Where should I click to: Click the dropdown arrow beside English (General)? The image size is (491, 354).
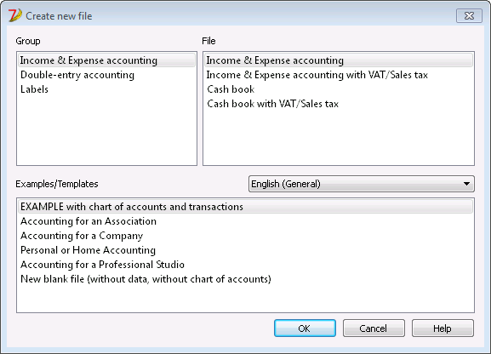click(x=466, y=184)
